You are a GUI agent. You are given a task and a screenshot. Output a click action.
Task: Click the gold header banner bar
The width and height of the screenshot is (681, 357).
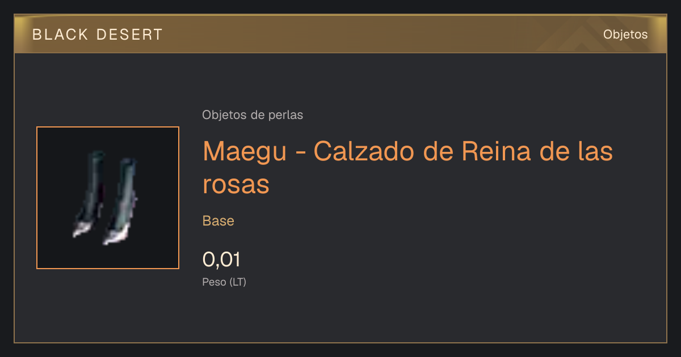tap(340, 34)
